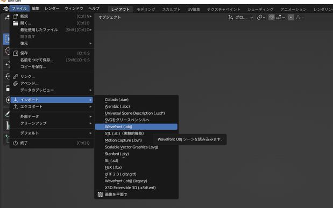Toggle the snap magnet icon

click(x=271, y=17)
